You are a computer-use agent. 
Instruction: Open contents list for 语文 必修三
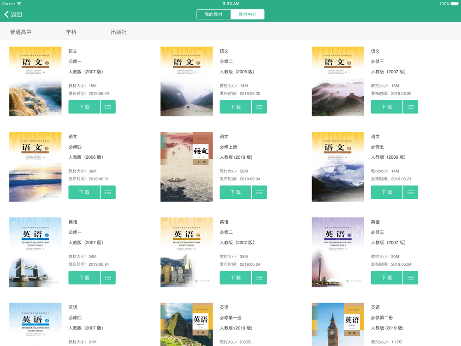410,107
